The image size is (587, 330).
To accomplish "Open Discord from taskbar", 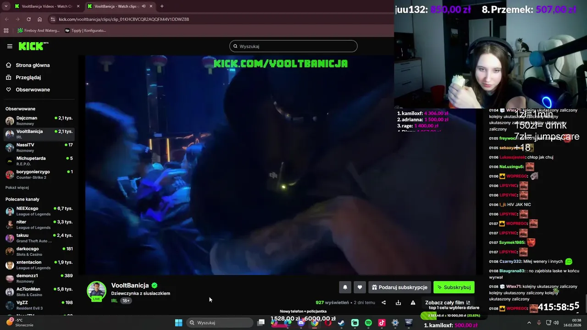I will click(301, 323).
